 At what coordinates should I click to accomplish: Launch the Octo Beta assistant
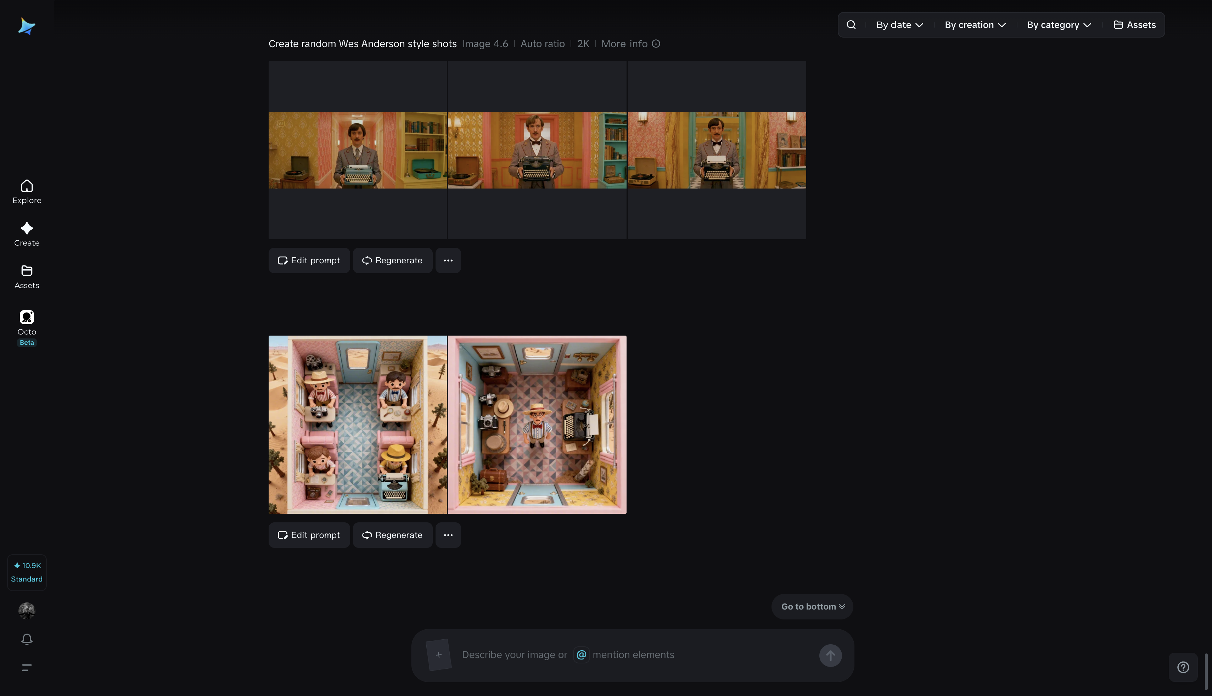coord(27,328)
